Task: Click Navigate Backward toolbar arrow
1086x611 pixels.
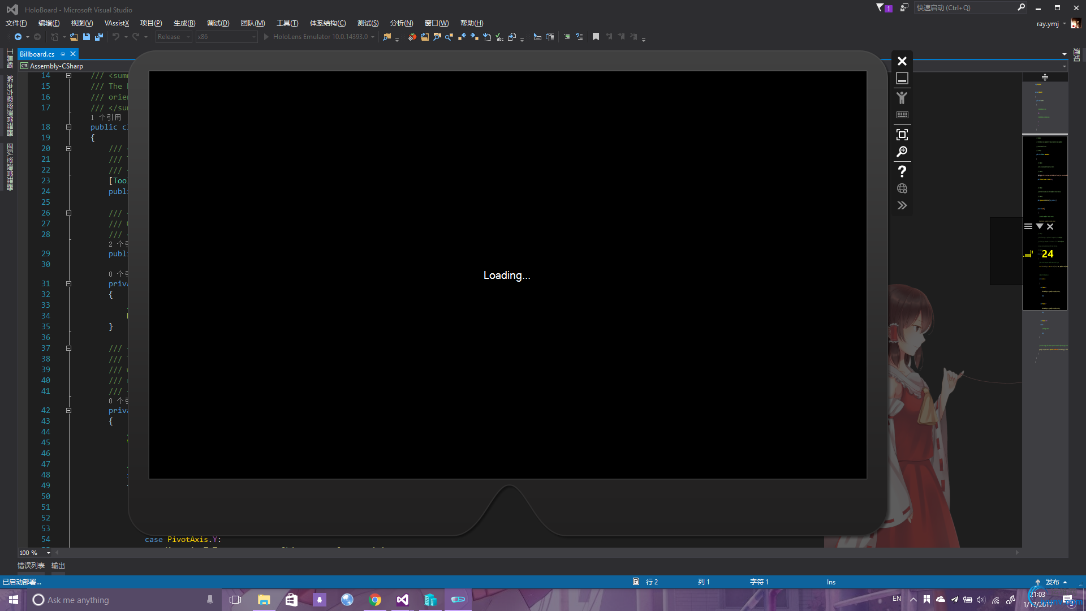Action: 18,37
